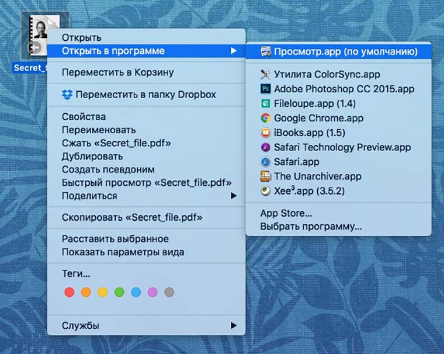
Task: Apply the purple tag color
Action: pyautogui.click(x=152, y=292)
